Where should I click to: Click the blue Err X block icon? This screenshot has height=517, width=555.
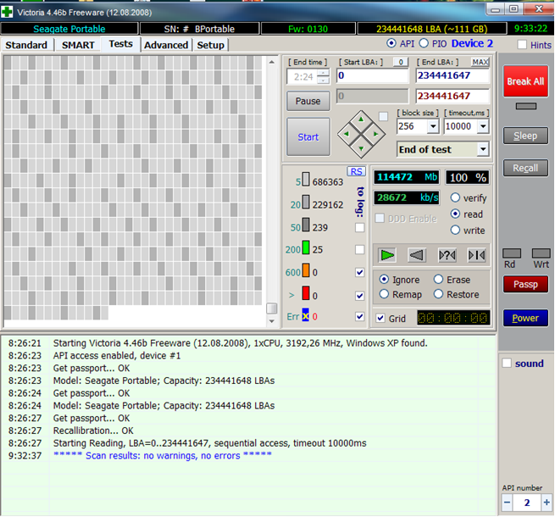click(306, 314)
